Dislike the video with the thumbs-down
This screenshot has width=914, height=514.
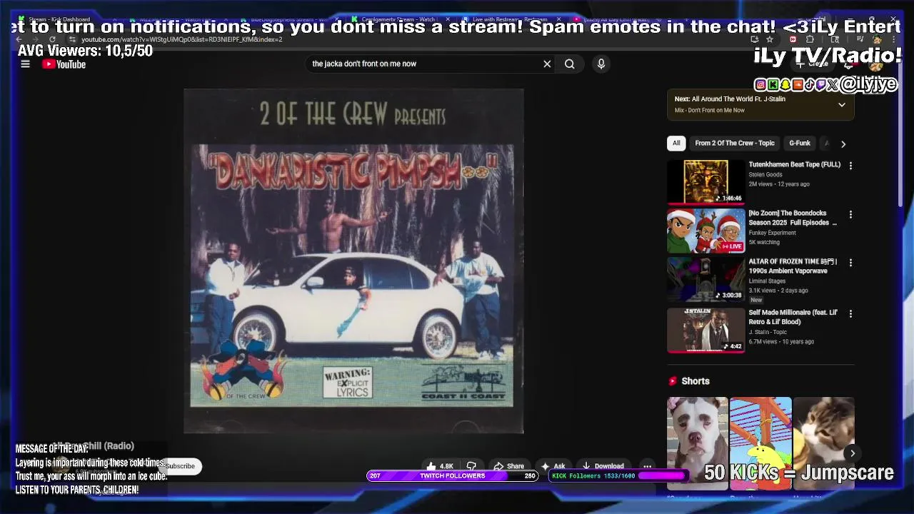pos(471,466)
